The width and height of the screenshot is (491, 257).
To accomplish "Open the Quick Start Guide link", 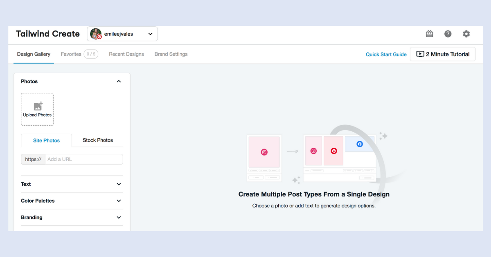I will (x=386, y=54).
